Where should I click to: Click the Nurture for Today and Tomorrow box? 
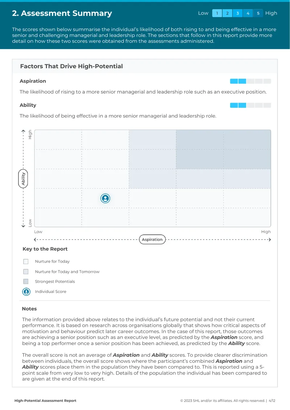26,272
